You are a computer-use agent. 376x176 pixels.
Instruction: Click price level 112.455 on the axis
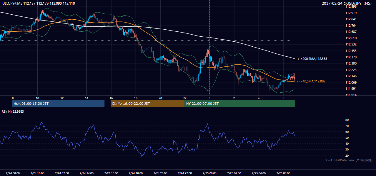351,51
